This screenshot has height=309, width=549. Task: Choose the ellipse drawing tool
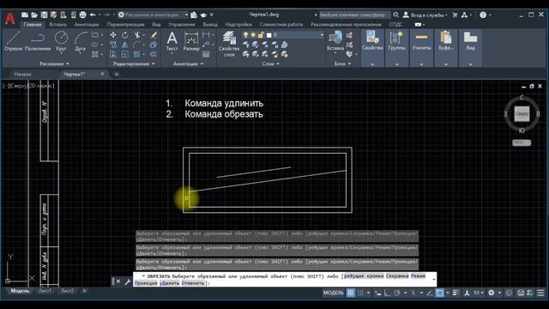(95, 45)
